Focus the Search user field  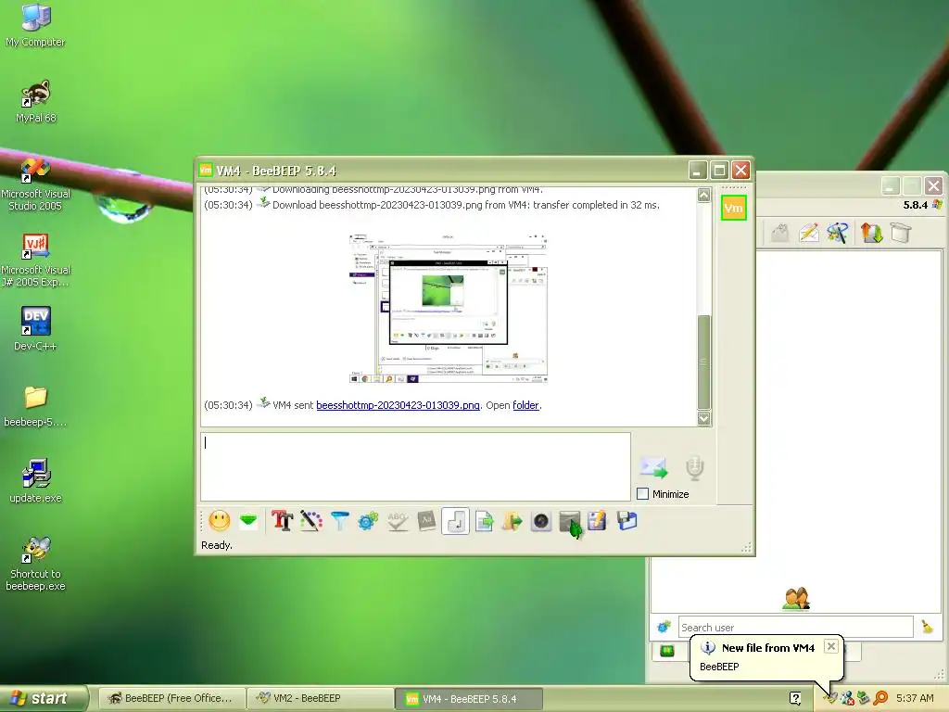pos(795,628)
